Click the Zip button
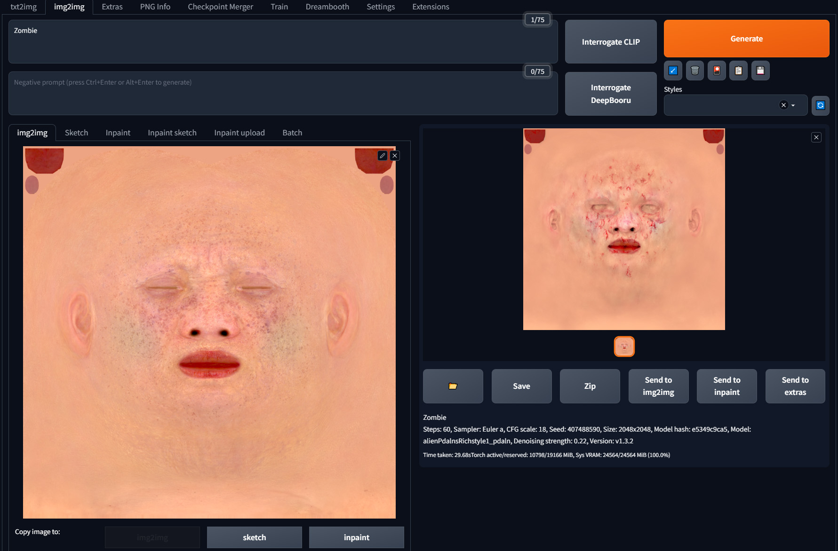 pyautogui.click(x=590, y=386)
